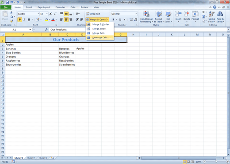This screenshot has width=230, height=164.
Task: Switch to the Sheet3 tab
Action: [43, 158]
